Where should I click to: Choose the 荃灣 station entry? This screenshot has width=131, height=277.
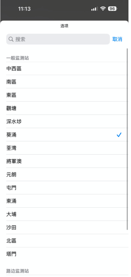tap(67, 148)
